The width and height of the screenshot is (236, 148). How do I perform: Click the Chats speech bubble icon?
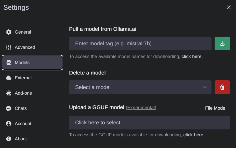click(9, 108)
